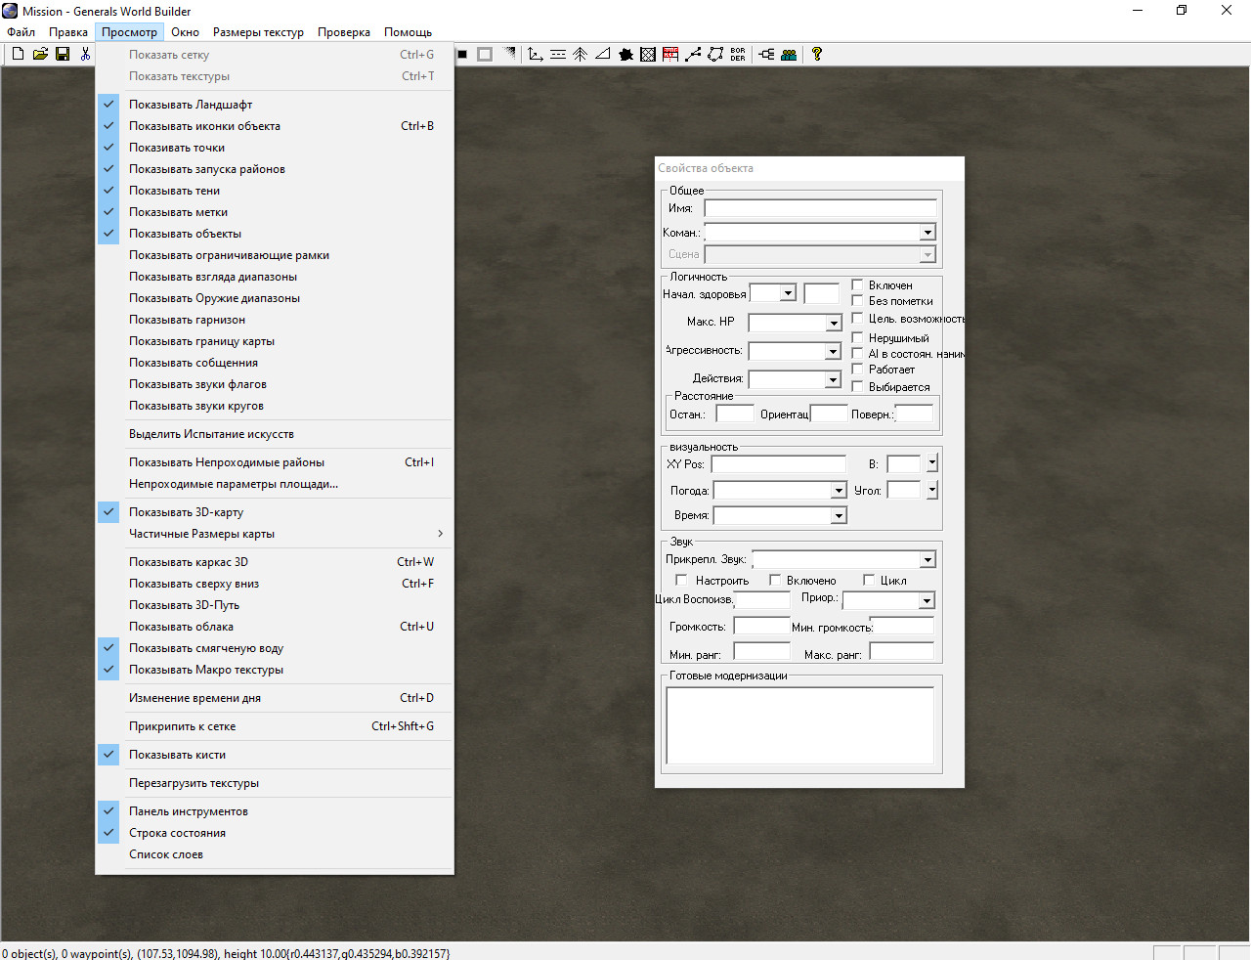Click the Save floppy disk icon
The width and height of the screenshot is (1251, 960).
[63, 55]
